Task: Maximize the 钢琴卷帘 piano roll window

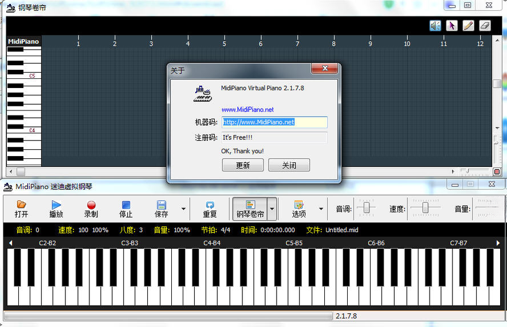Action: tap(468, 5)
